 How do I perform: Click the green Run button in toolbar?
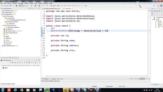[35, 6]
